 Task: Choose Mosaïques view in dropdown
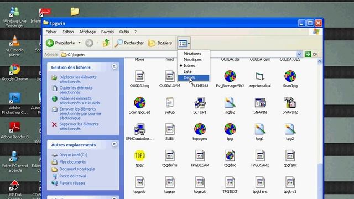(192, 60)
